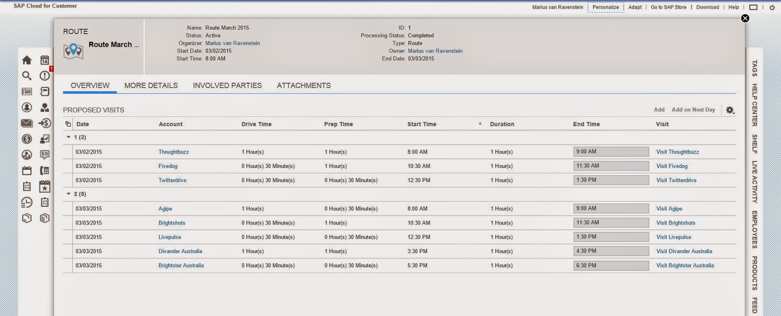Image resolution: width=781 pixels, height=316 pixels.
Task: Open the table settings gear icon
Action: pos(730,110)
